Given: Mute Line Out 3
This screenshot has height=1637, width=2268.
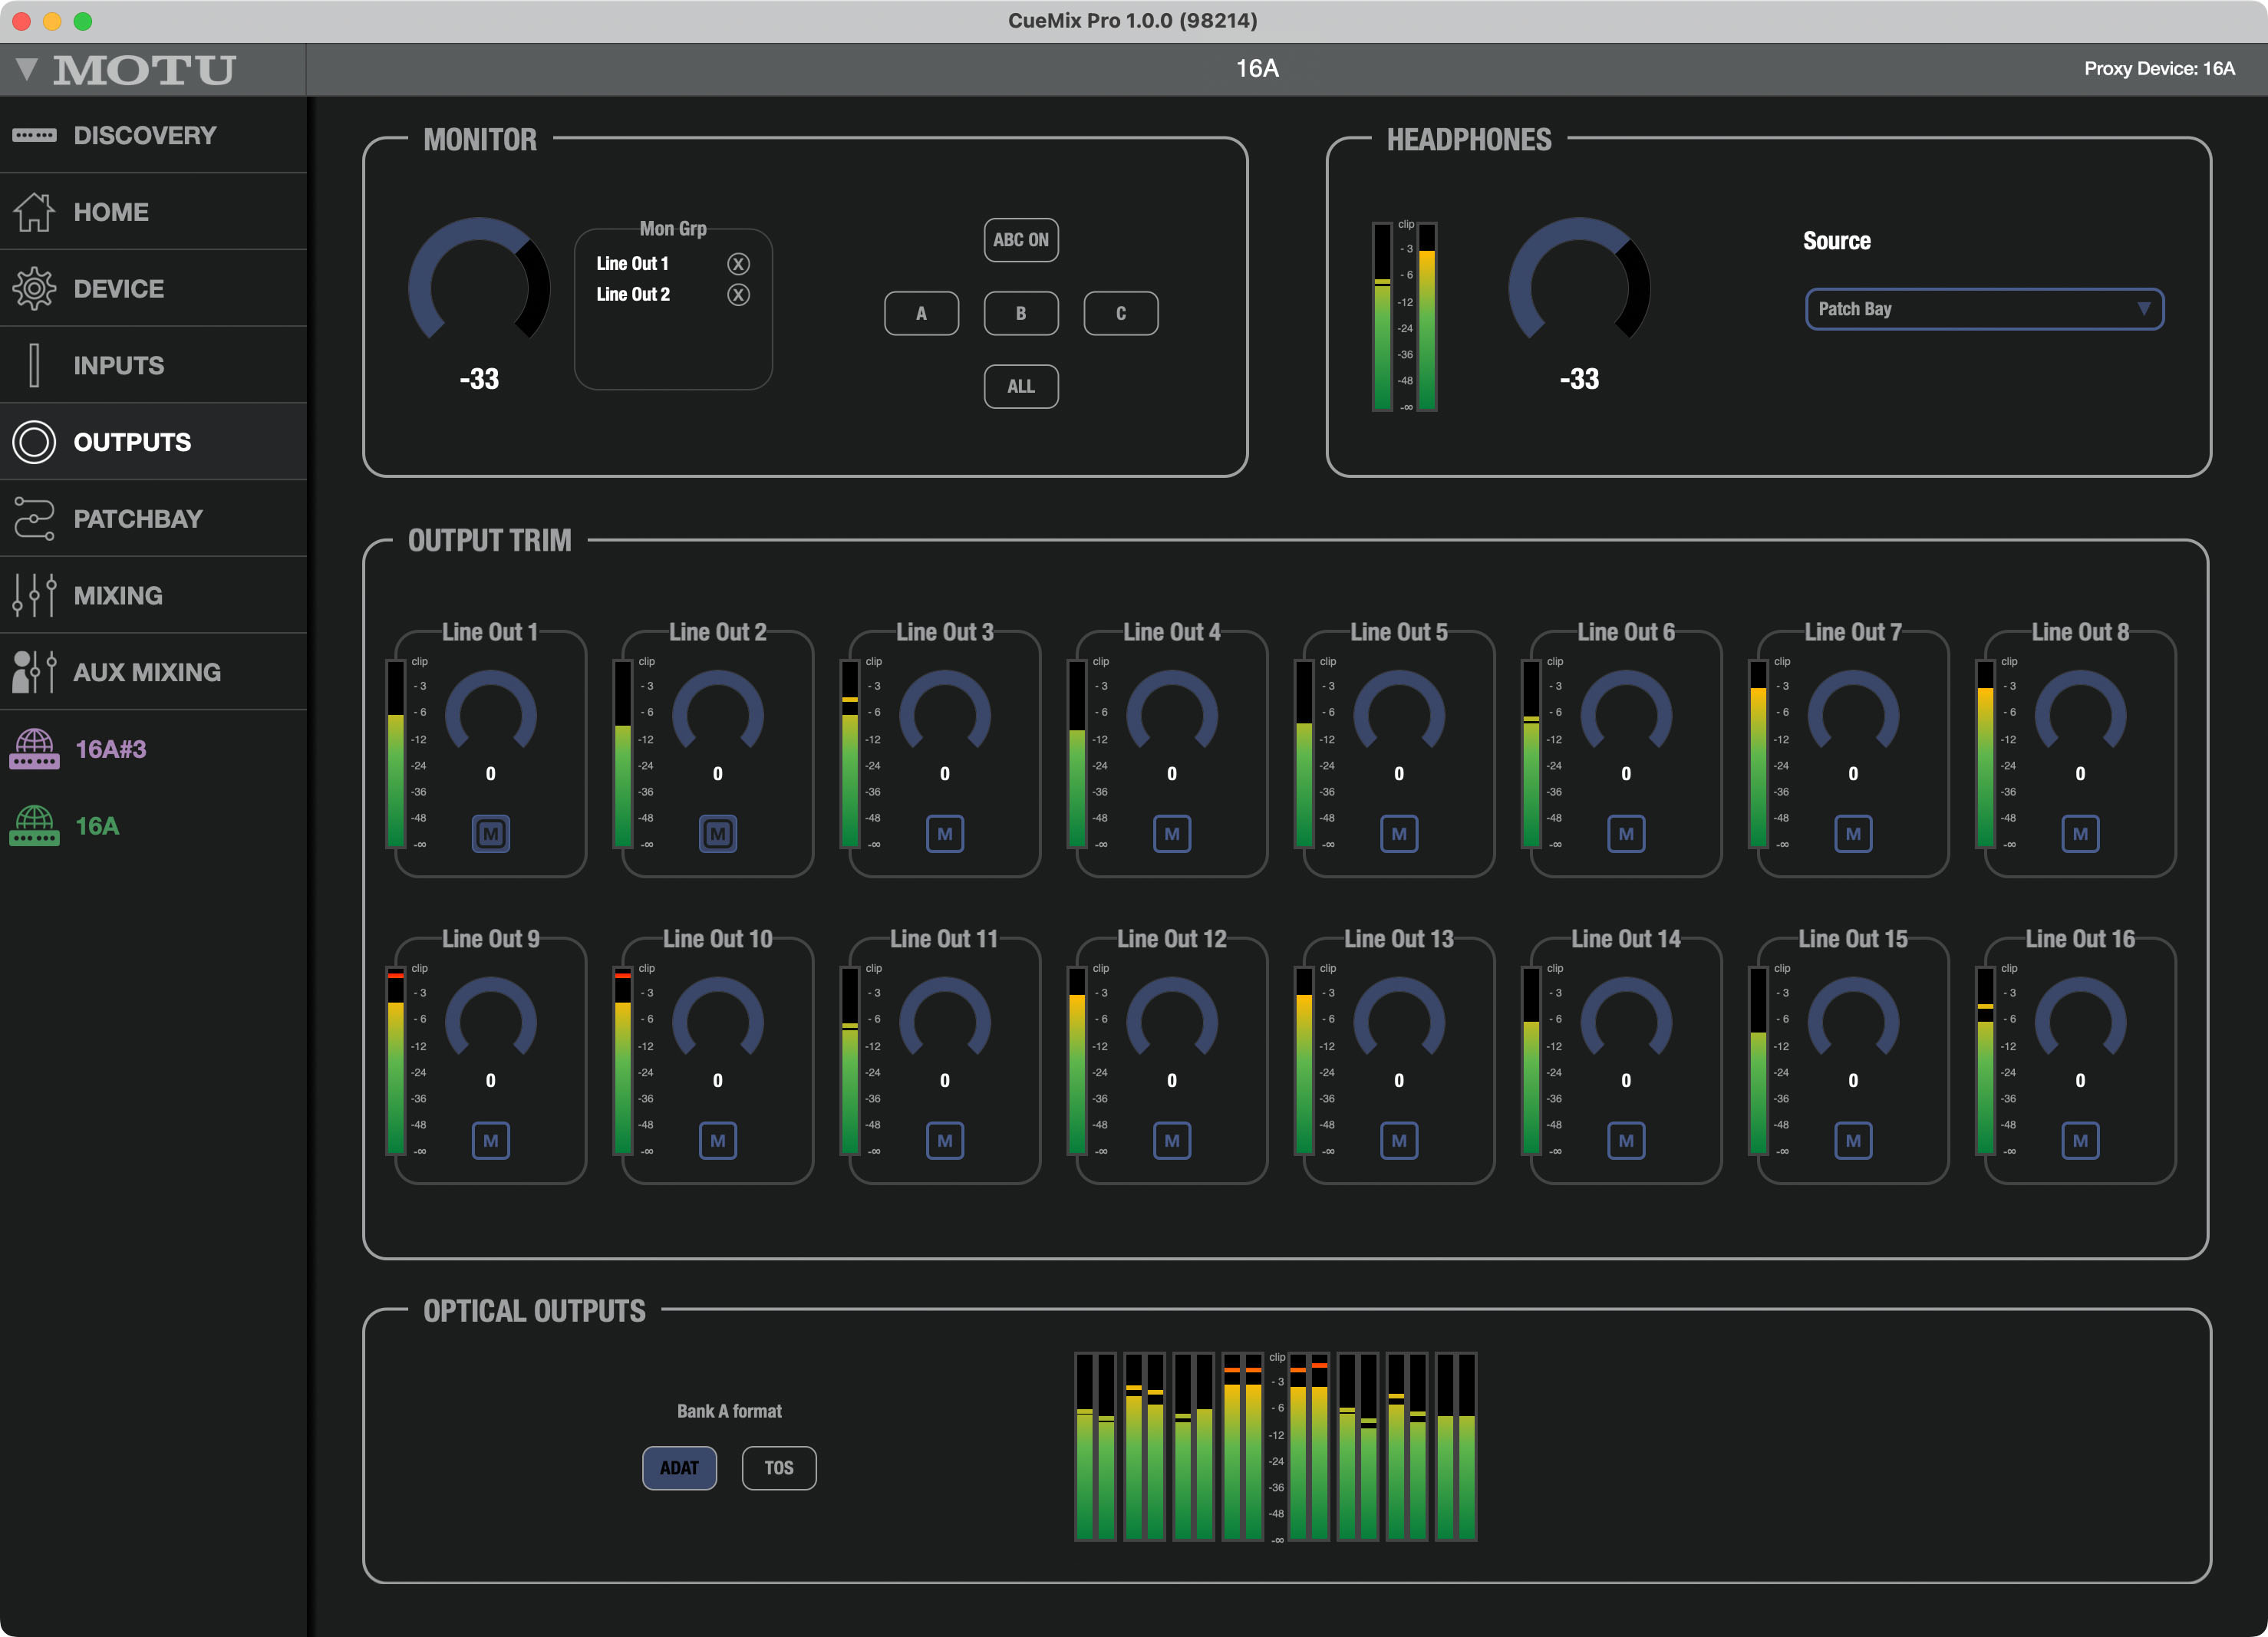Looking at the screenshot, I should 945,834.
